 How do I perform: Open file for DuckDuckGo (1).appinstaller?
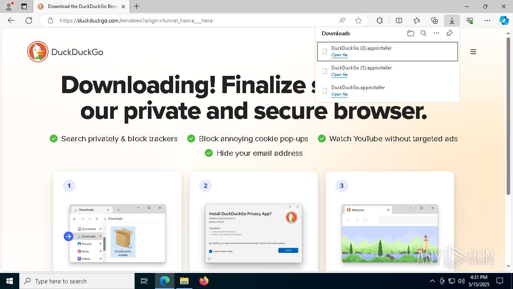pyautogui.click(x=339, y=75)
